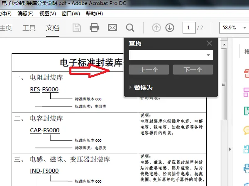Click the vertical scrollbar thumb

[224, 84]
